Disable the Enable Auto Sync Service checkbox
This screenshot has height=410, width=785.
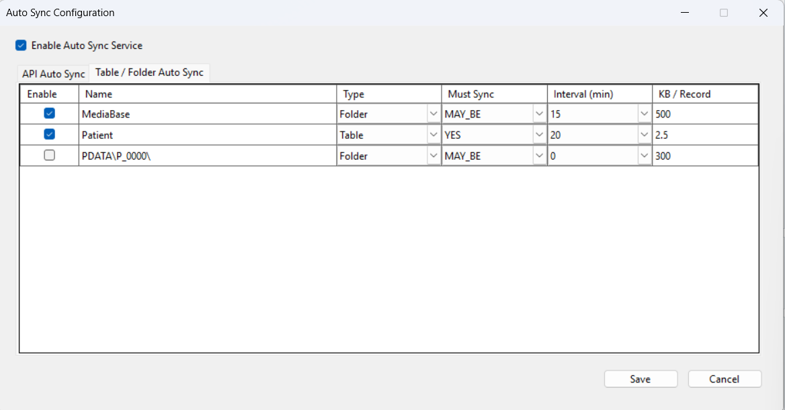(x=21, y=46)
